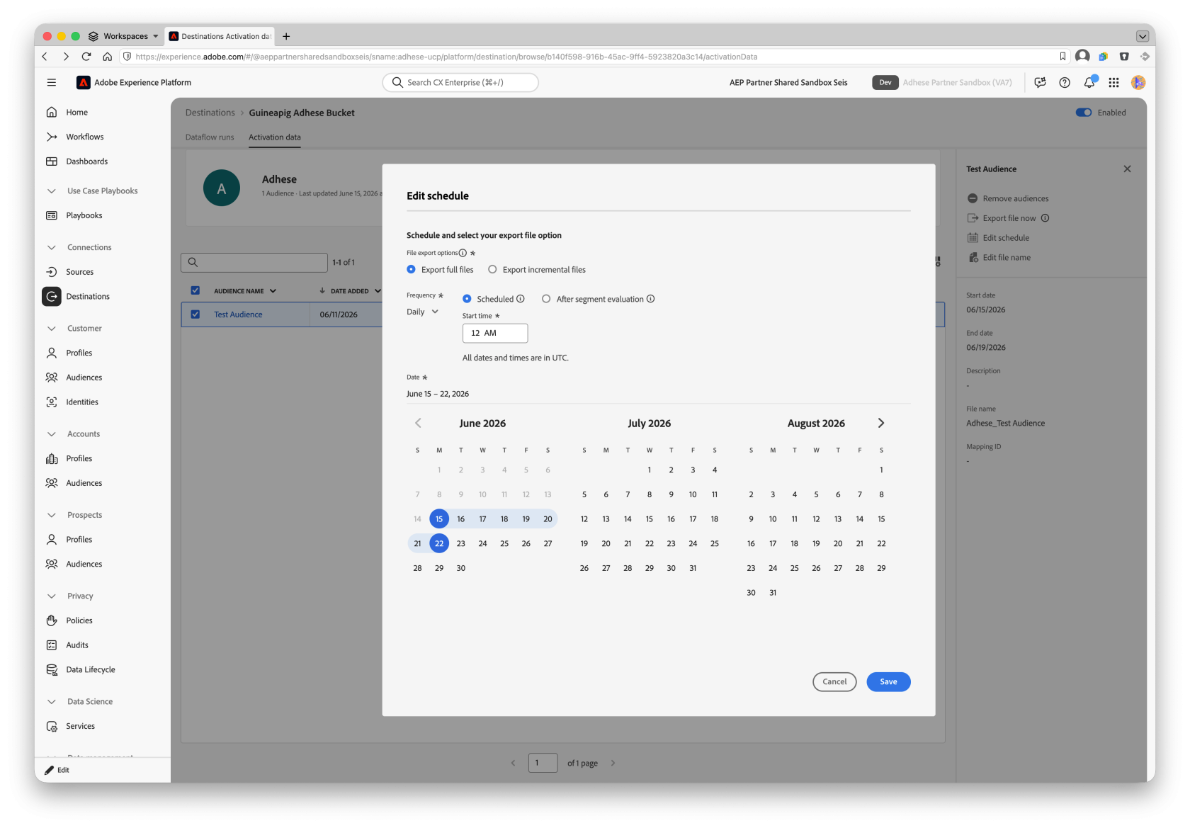The height and width of the screenshot is (828, 1190).
Task: Collapse the Data Science section
Action: coord(51,701)
